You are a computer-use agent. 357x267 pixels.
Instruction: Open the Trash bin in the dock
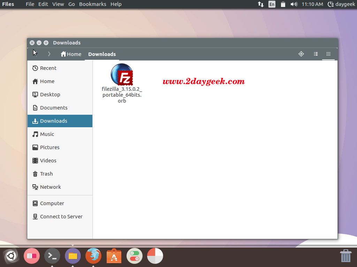(345, 256)
